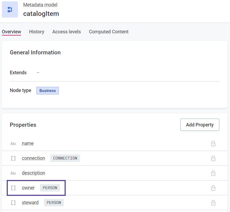Click the CONNECTION type badge next to connection
This screenshot has width=230, height=212.
pos(65,158)
